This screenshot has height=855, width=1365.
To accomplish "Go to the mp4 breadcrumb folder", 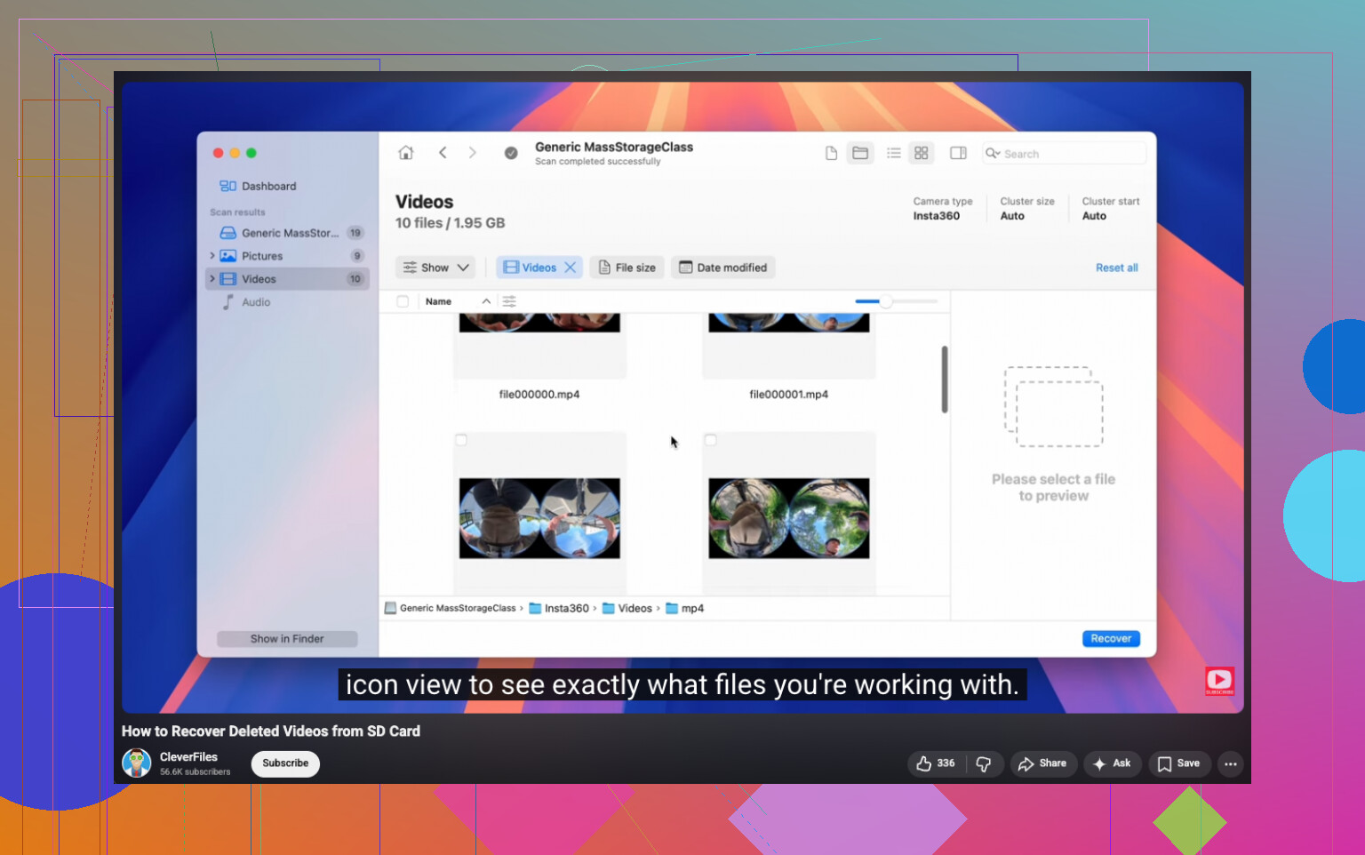I will [685, 609].
